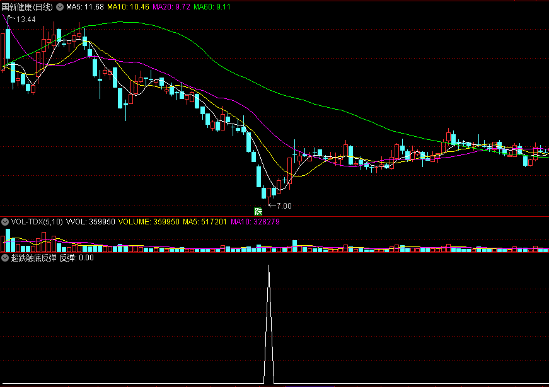This screenshot has height=387, width=549.
Task: Open dropdown next to 国新健康(日线) title
Action: click(60, 7)
